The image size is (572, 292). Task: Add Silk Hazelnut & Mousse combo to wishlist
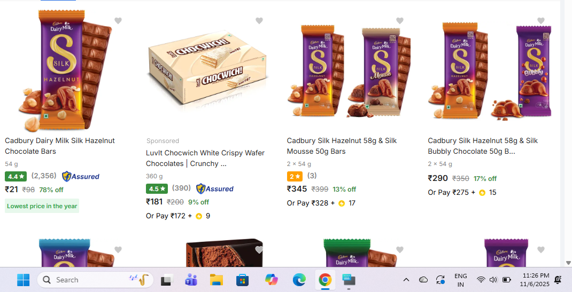coord(400,21)
